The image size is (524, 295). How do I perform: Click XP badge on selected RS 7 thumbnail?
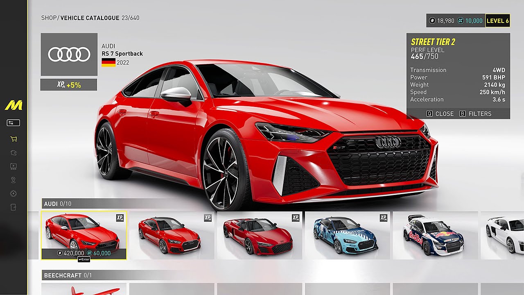120,218
